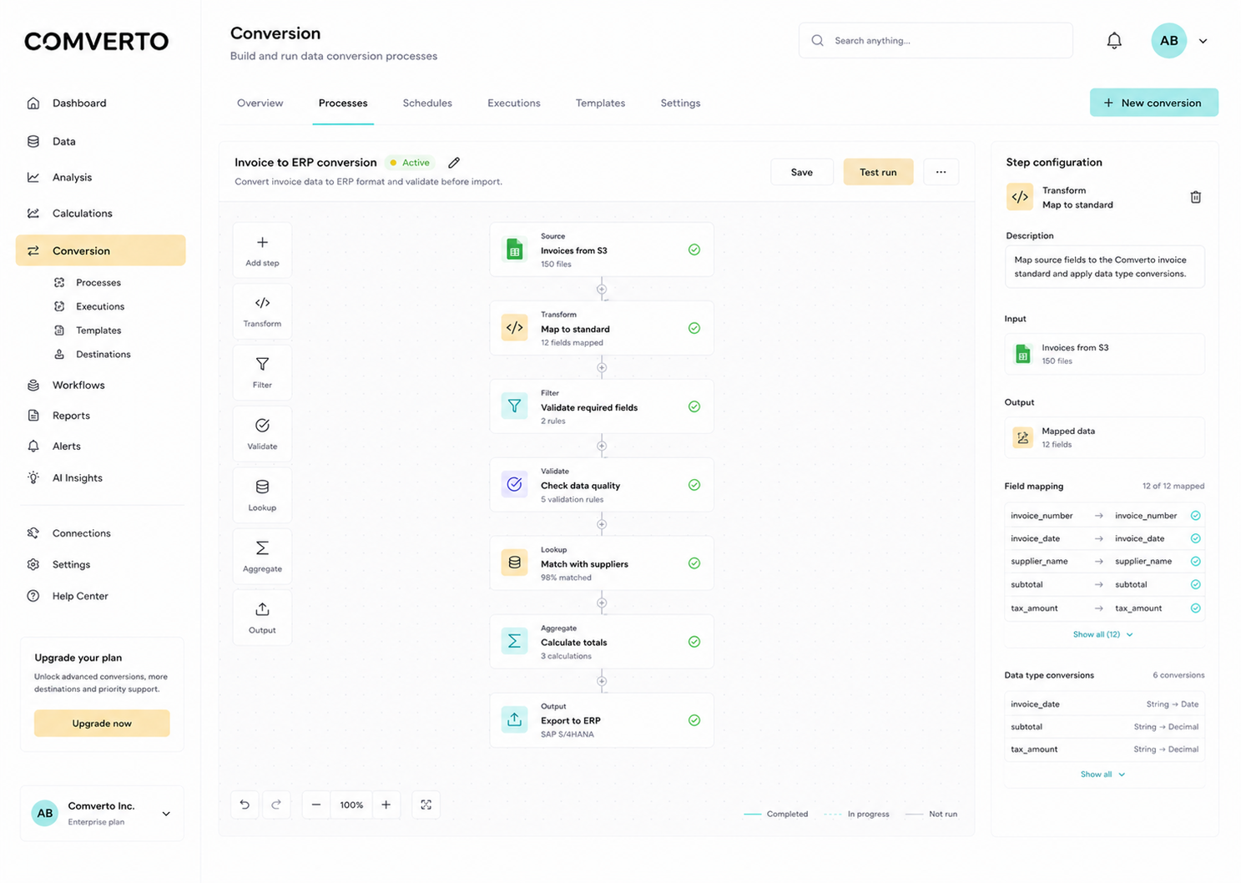The height and width of the screenshot is (883, 1241).
Task: Create a New conversion
Action: tap(1153, 103)
